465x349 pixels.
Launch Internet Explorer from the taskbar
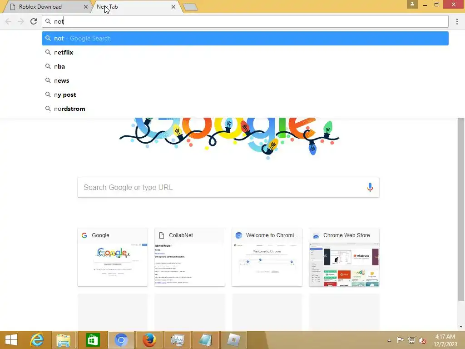(x=37, y=340)
